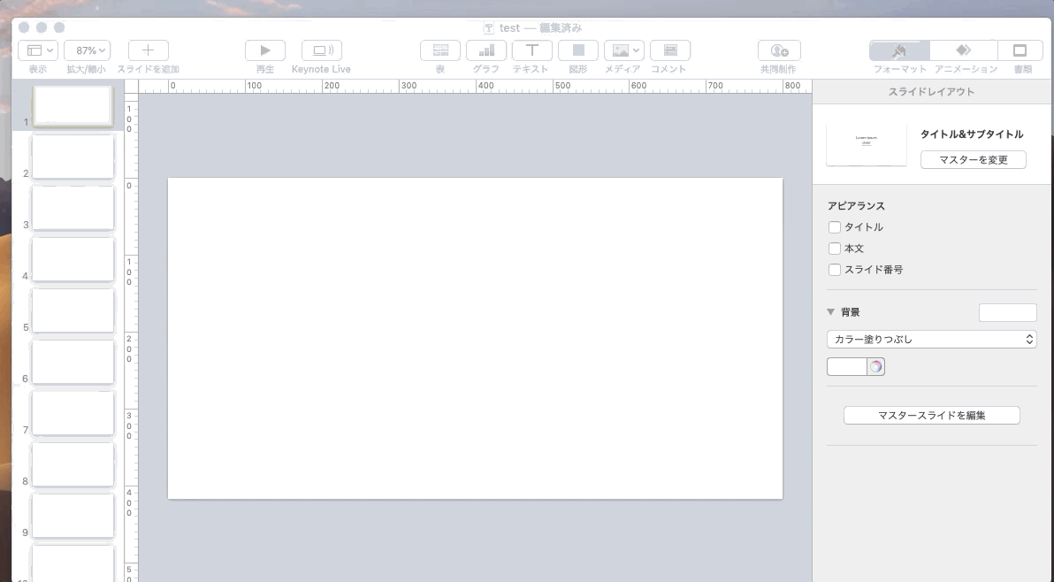
Task: Switch to the アニメーション inspector tab
Action: (964, 50)
